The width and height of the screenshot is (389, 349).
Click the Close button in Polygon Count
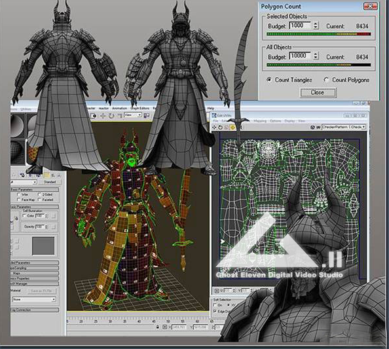point(318,92)
